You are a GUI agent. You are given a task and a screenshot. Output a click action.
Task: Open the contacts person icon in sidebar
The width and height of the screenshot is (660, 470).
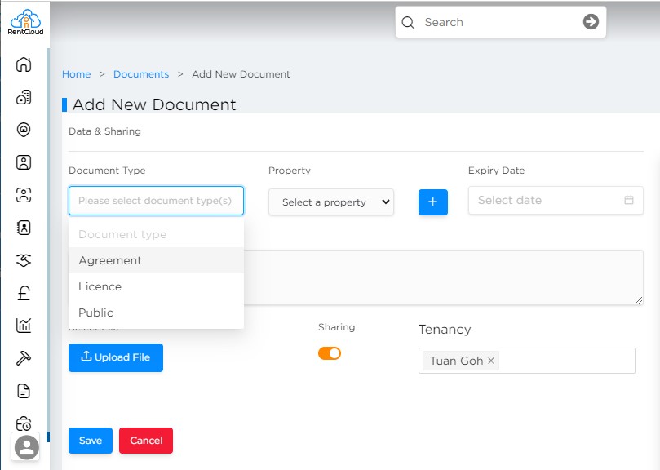pos(24,162)
